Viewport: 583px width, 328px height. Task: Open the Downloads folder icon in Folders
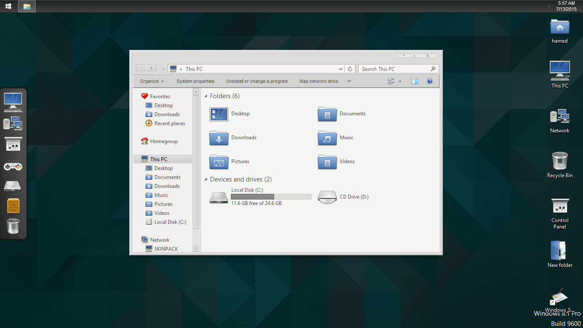tap(219, 138)
